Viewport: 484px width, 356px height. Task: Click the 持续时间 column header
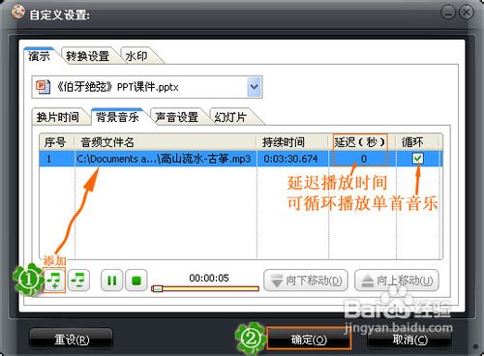click(292, 142)
